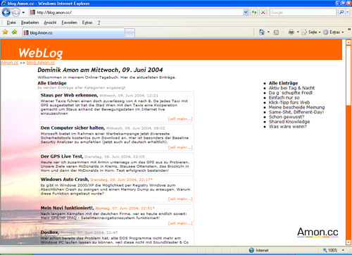Viewport: 352px width, 255px height.
Task: Open the Bearbeiten menu
Action: tap(30, 23)
